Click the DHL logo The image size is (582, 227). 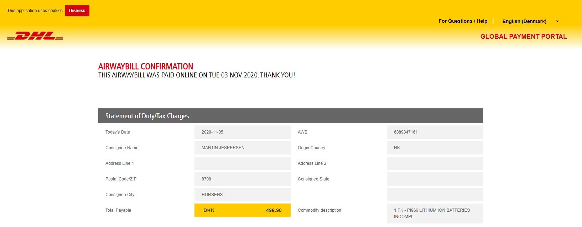[35, 36]
